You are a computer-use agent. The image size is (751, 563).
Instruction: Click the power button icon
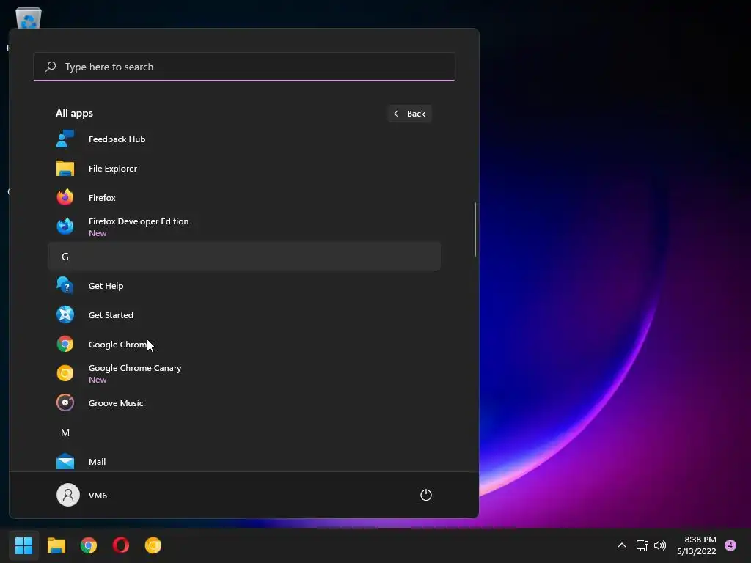(x=426, y=495)
